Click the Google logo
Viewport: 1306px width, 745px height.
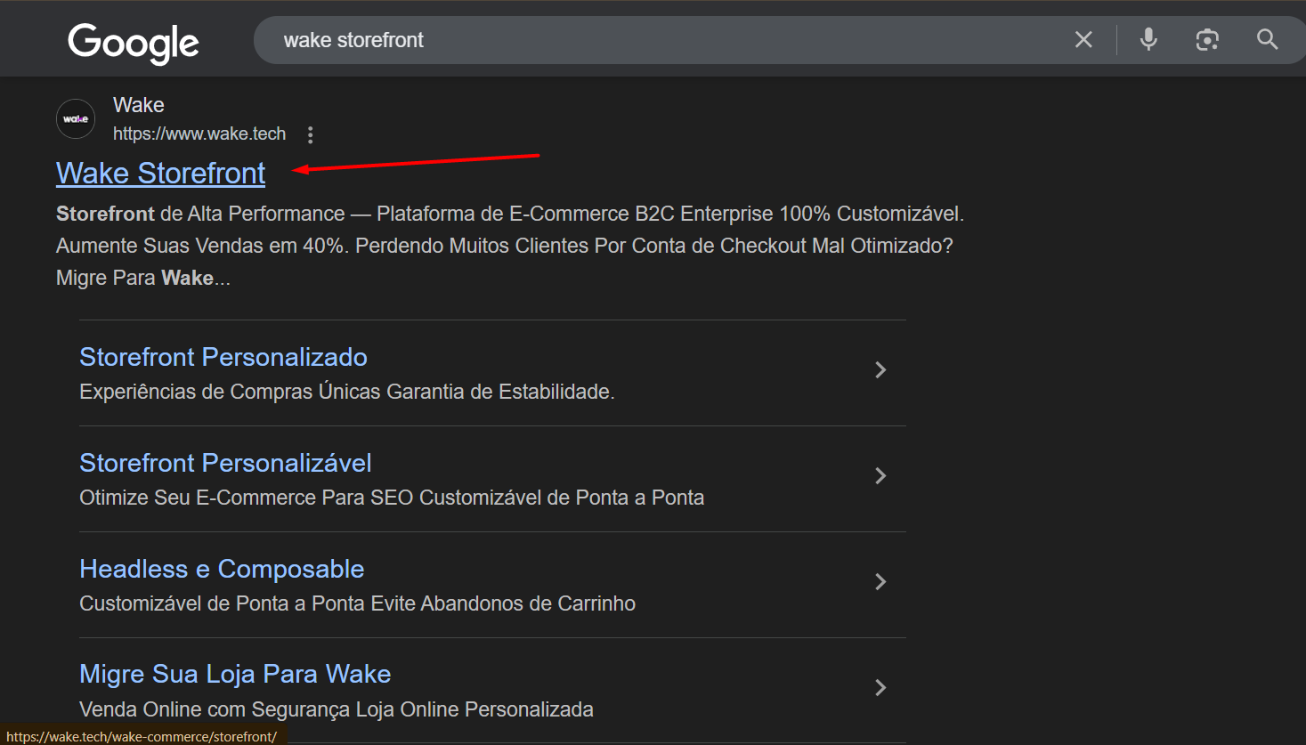tap(134, 42)
